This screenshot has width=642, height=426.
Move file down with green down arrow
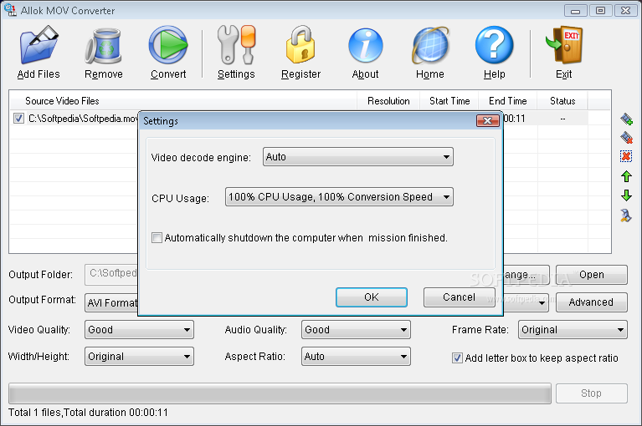pos(626,195)
